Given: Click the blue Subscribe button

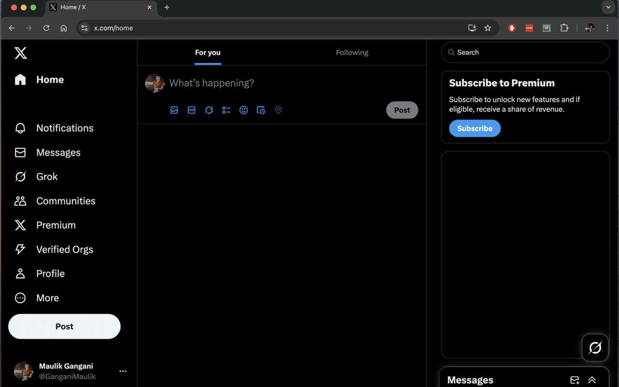Looking at the screenshot, I should tap(475, 129).
